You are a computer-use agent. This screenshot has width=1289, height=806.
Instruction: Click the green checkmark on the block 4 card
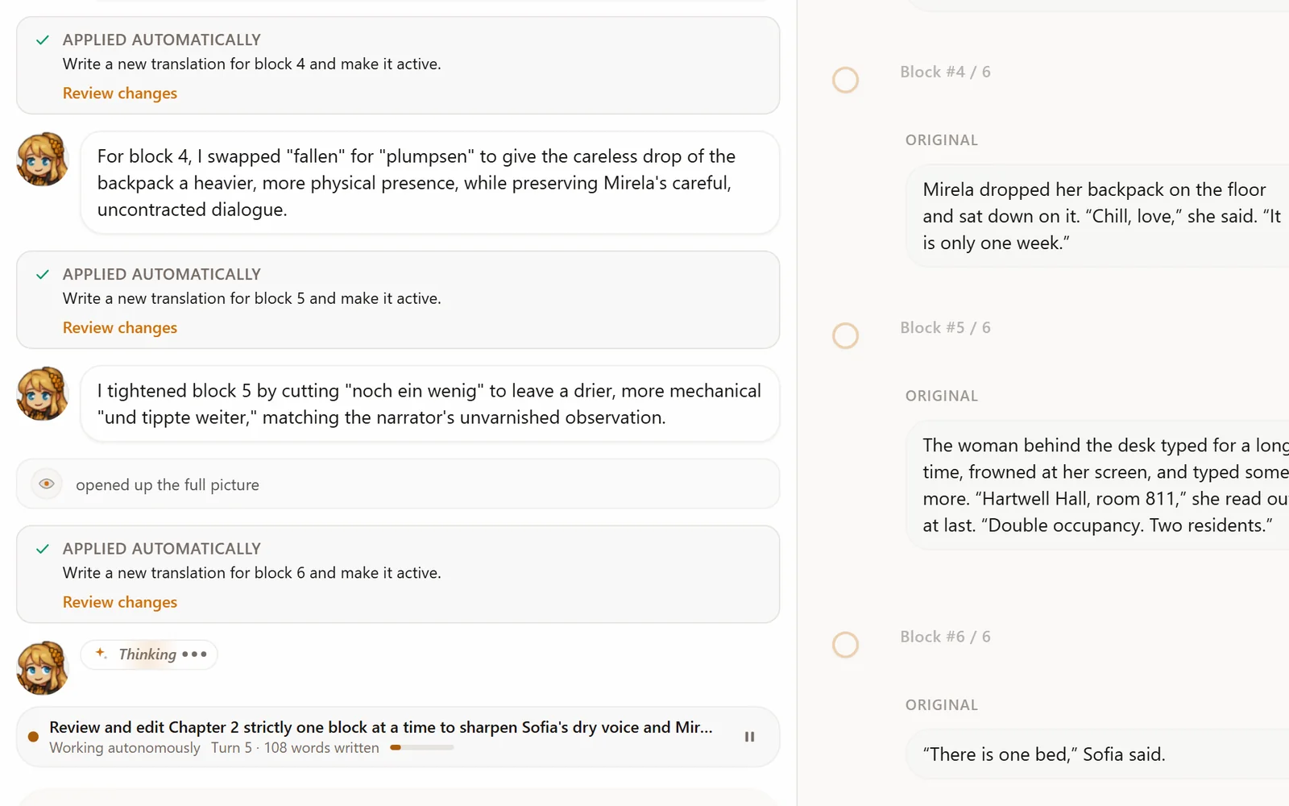(x=43, y=39)
